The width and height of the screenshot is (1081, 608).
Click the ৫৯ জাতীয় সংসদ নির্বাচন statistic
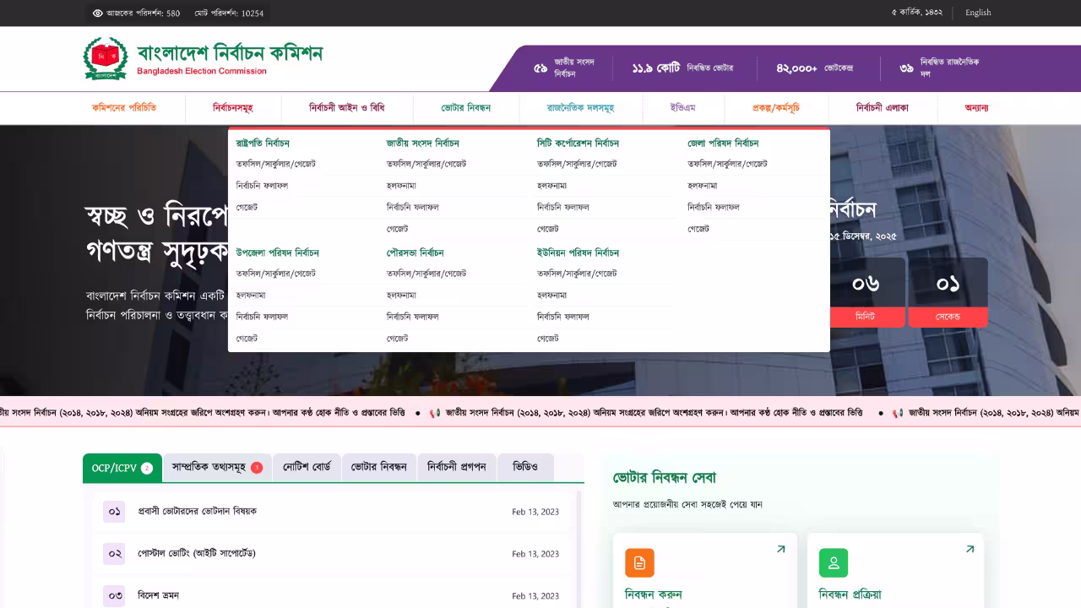click(x=564, y=68)
